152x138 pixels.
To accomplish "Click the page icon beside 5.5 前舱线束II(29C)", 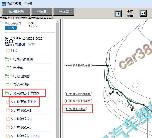I will tap(8, 136).
